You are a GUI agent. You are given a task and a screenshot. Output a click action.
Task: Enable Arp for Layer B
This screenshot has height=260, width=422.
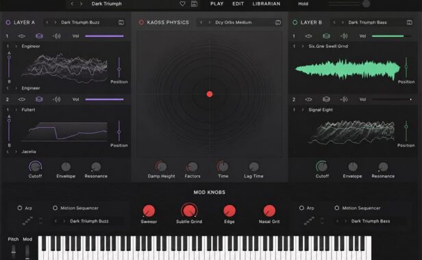pos(301,208)
